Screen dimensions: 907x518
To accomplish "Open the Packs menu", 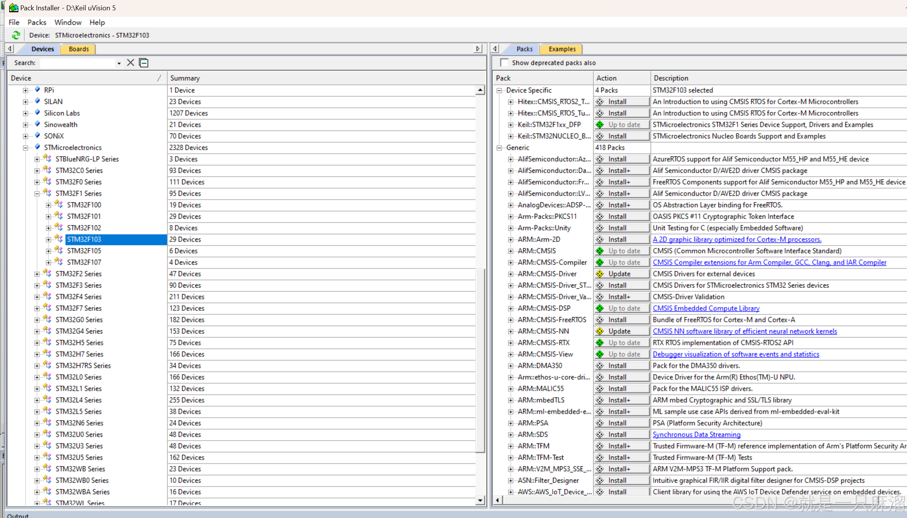I will pyautogui.click(x=36, y=22).
